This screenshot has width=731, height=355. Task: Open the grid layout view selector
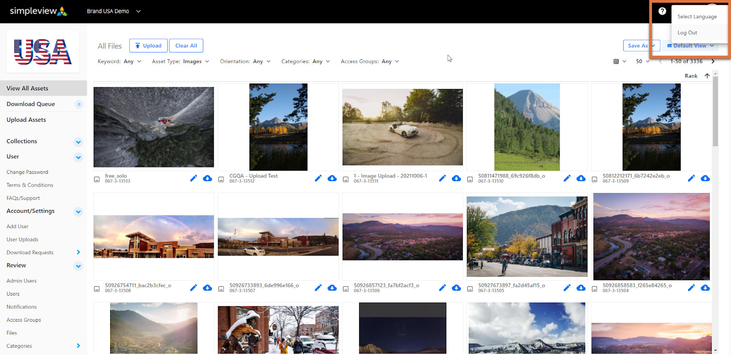(620, 62)
